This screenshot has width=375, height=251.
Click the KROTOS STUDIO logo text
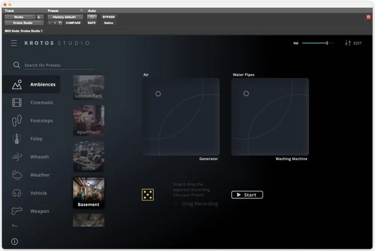(57, 43)
